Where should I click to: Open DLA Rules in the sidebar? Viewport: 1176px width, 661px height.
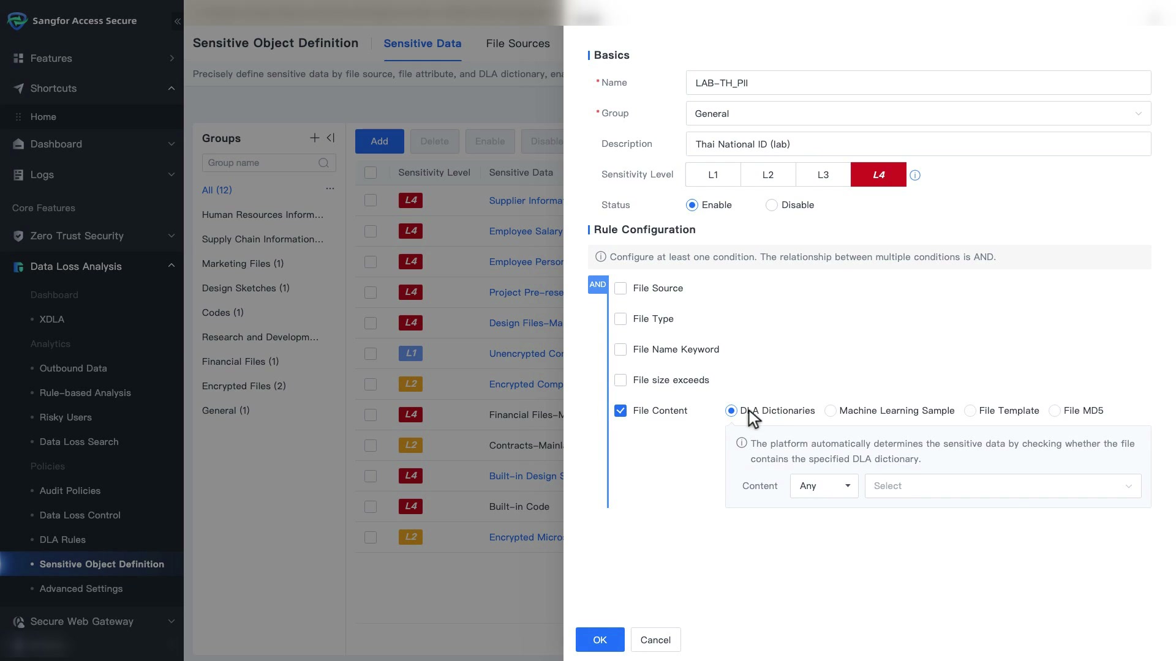click(62, 540)
